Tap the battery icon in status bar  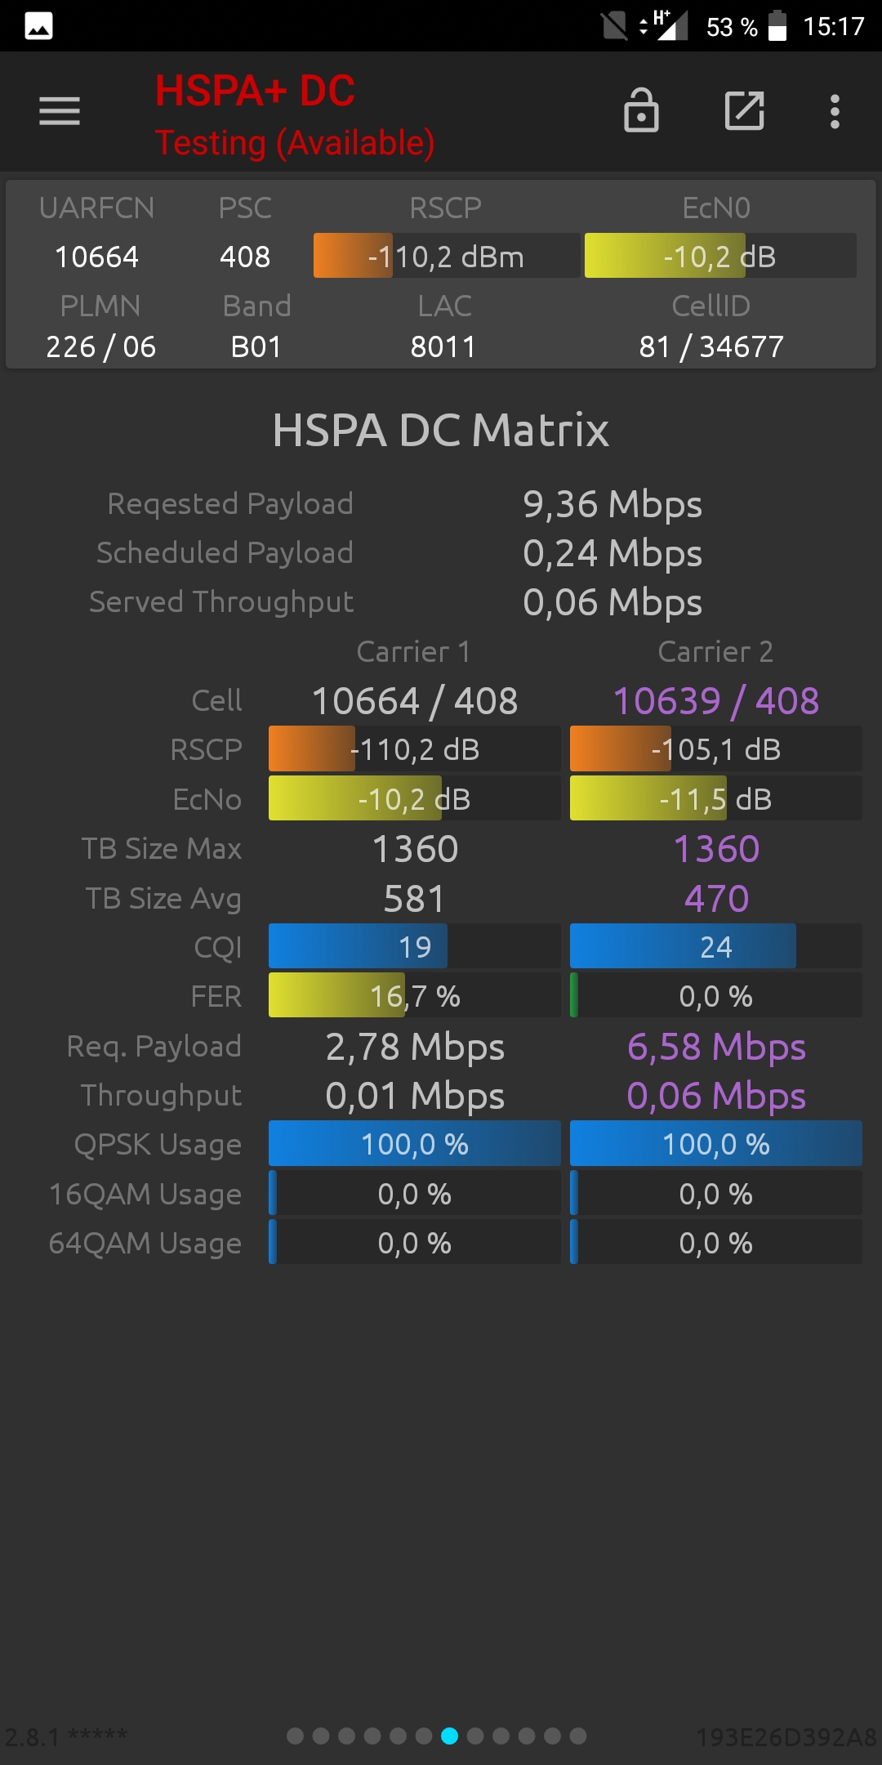(777, 26)
